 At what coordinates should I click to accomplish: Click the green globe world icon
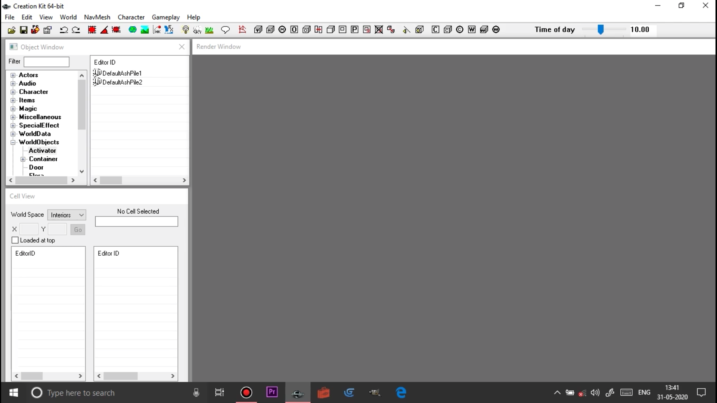tap(132, 30)
